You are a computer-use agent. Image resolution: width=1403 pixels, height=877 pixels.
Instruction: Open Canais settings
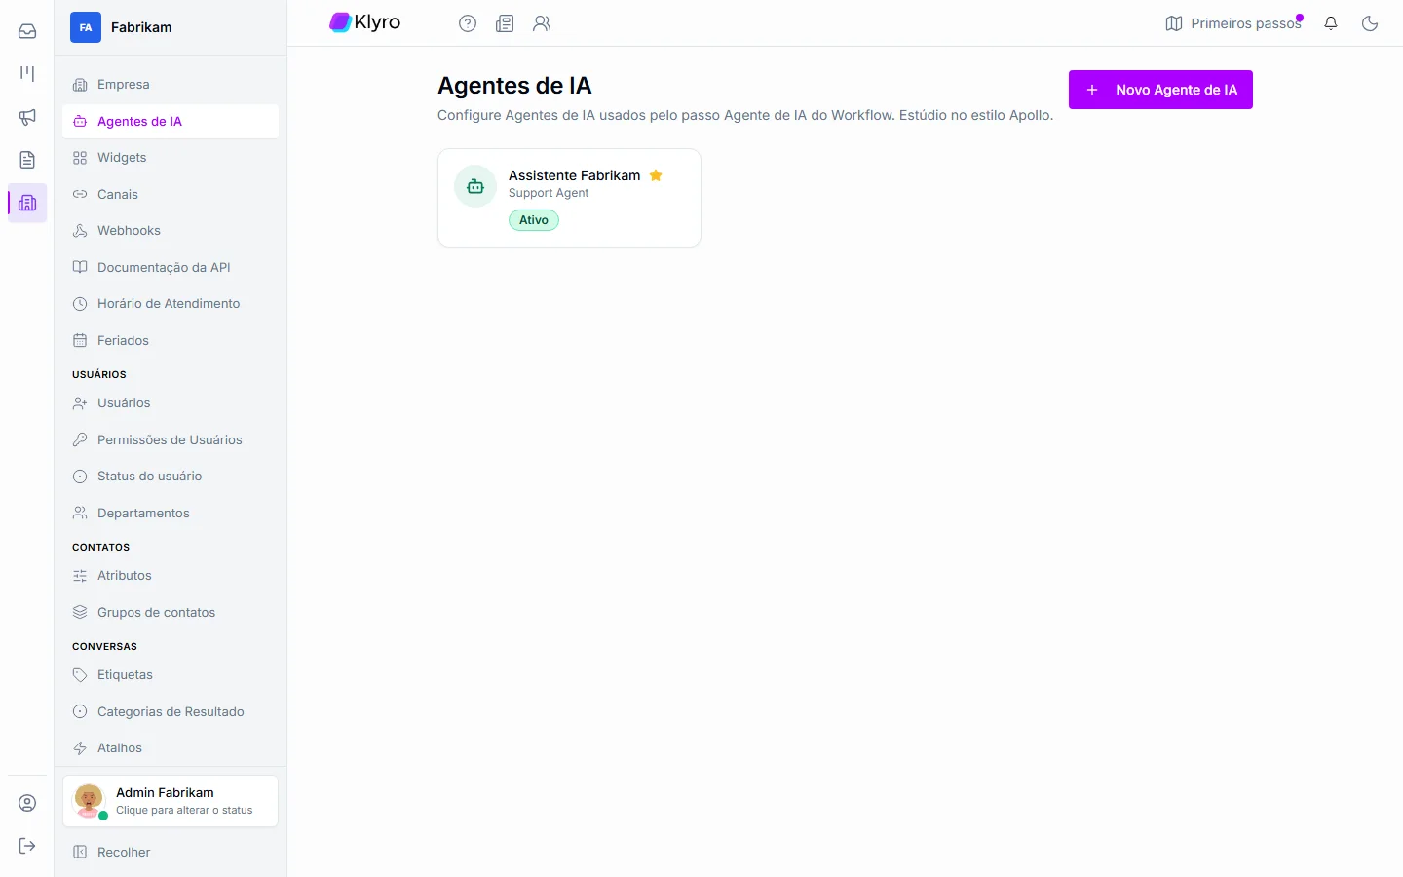(171, 195)
